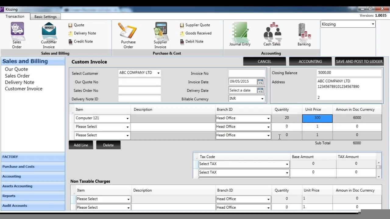Image resolution: width=390 pixels, height=219 pixels.
Task: Open the Purchase Order icon
Action: (x=128, y=30)
